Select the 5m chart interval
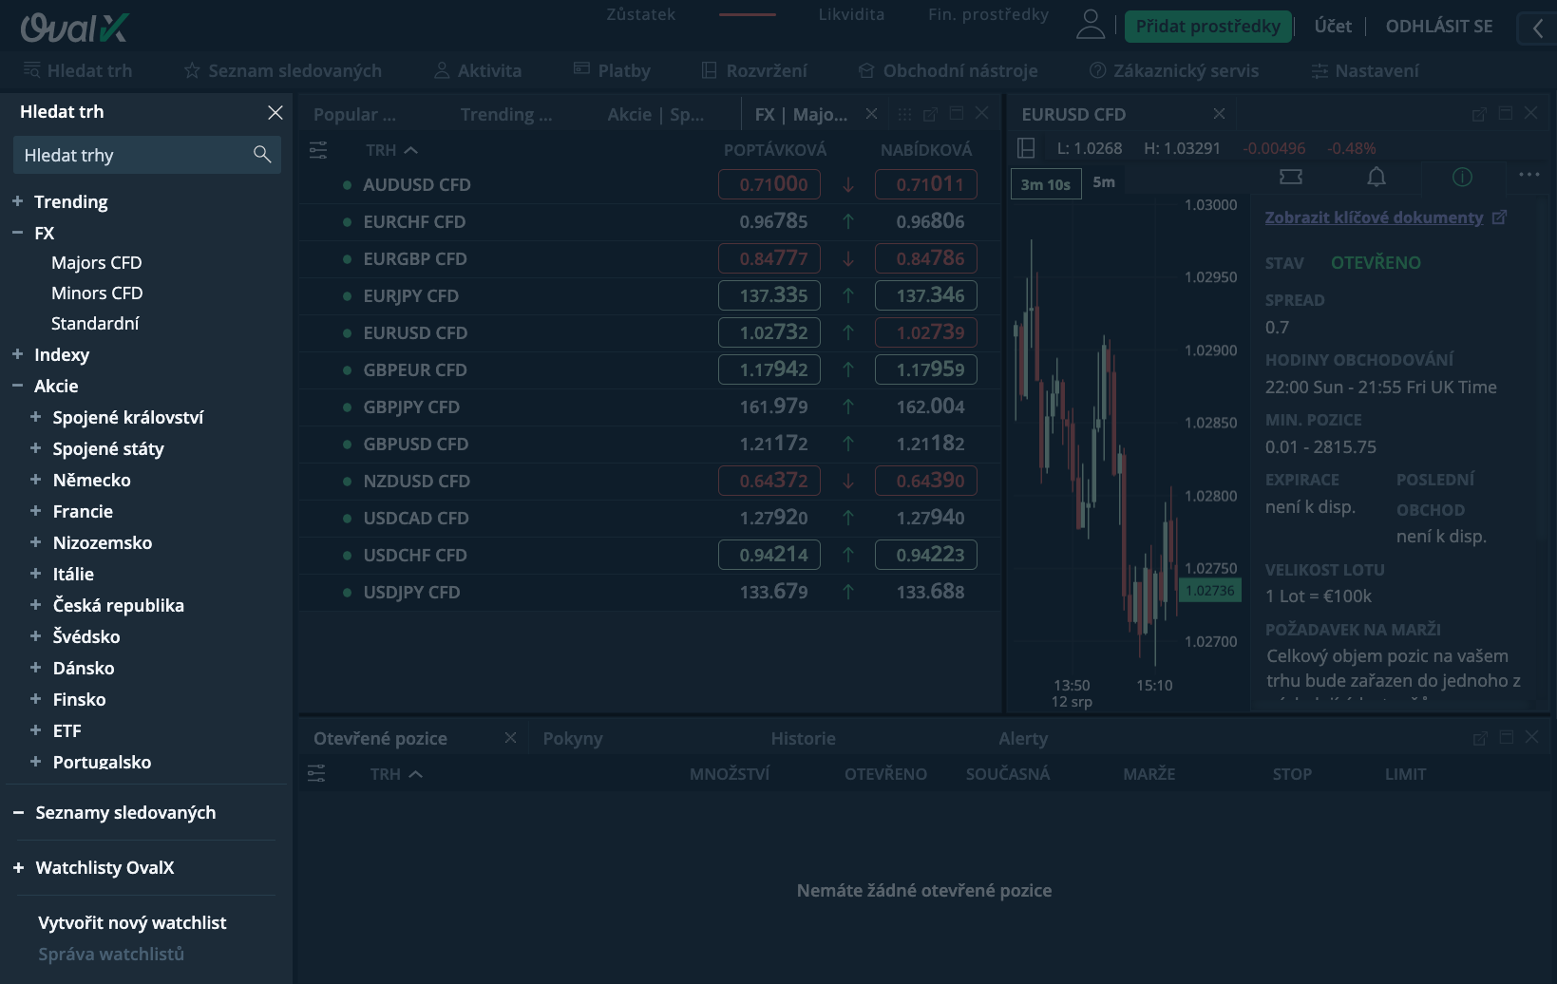Screen dimensions: 1557x984 pos(1104,182)
